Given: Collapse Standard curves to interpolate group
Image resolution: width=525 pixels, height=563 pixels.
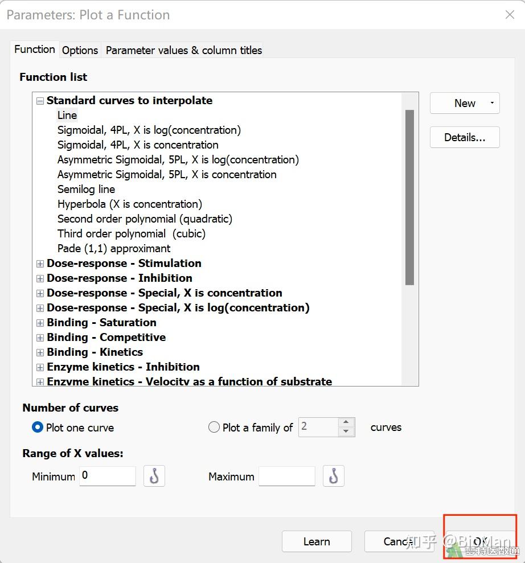Looking at the screenshot, I should coord(40,101).
